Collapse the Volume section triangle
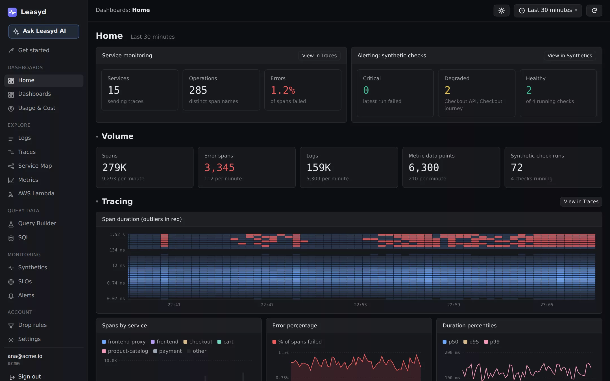The image size is (610, 381). pyautogui.click(x=97, y=137)
